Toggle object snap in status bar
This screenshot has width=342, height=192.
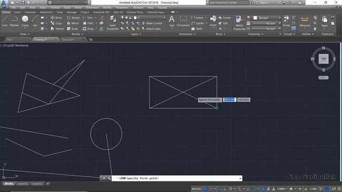pos(254,189)
